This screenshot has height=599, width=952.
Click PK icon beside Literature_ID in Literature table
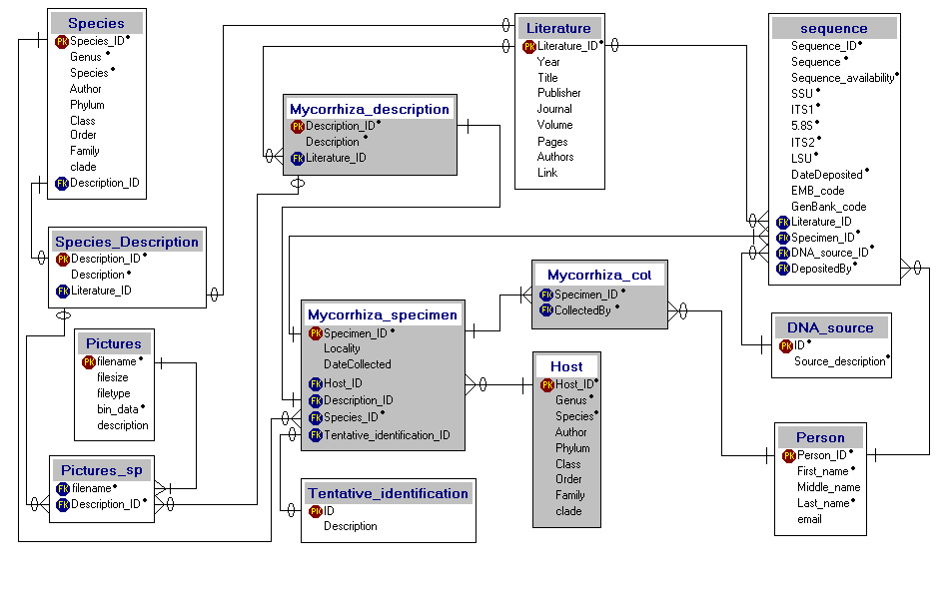(x=528, y=47)
